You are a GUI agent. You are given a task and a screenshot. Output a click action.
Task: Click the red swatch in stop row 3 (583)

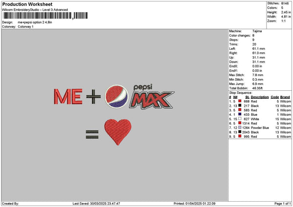click(240, 110)
